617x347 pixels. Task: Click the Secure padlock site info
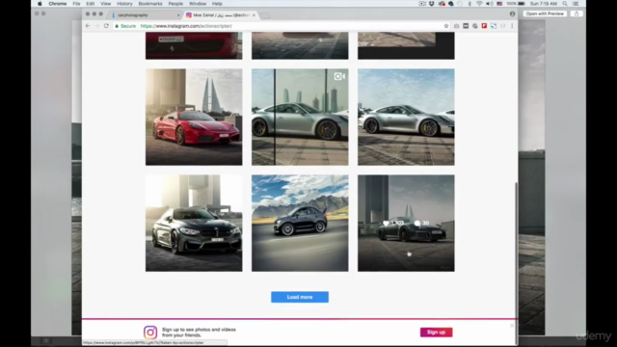click(125, 26)
